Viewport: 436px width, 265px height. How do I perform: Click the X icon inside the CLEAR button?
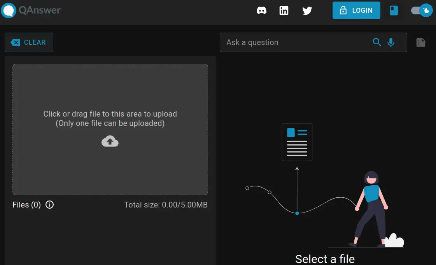(x=15, y=42)
